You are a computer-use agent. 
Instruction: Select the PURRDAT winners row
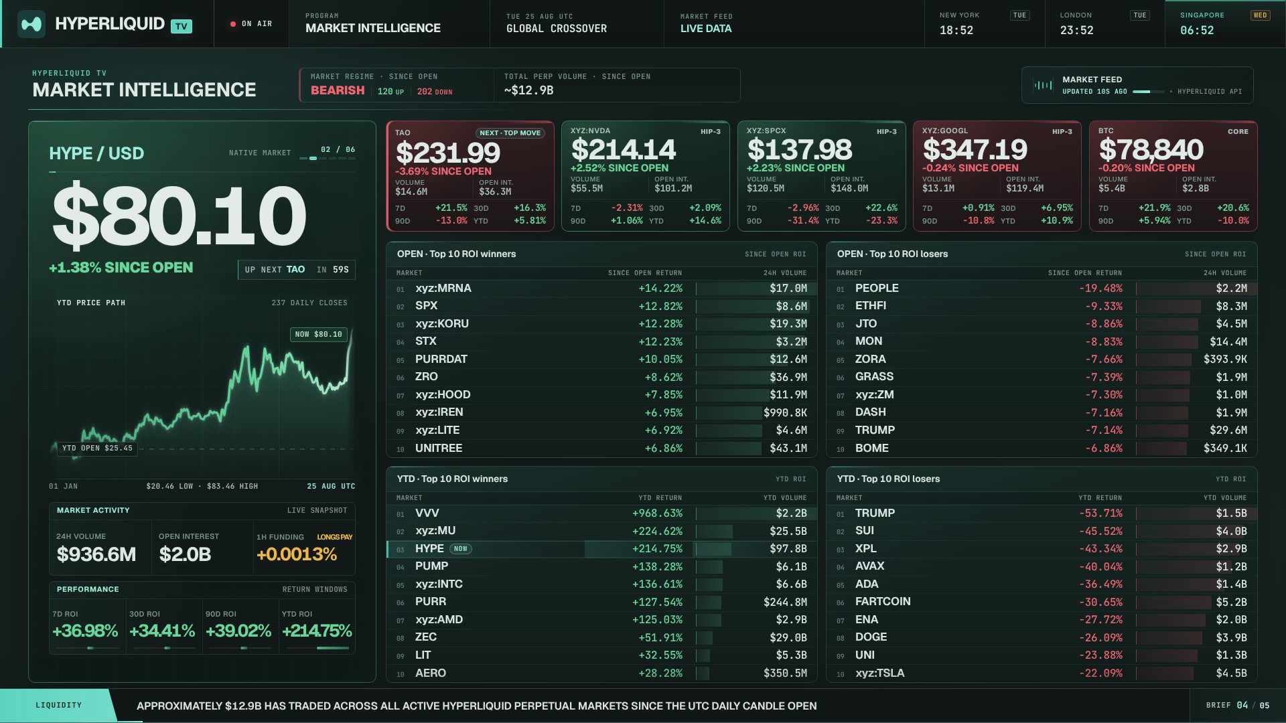click(x=601, y=359)
